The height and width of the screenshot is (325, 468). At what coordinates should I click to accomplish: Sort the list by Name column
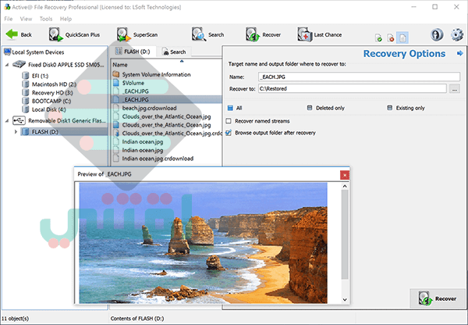click(120, 65)
